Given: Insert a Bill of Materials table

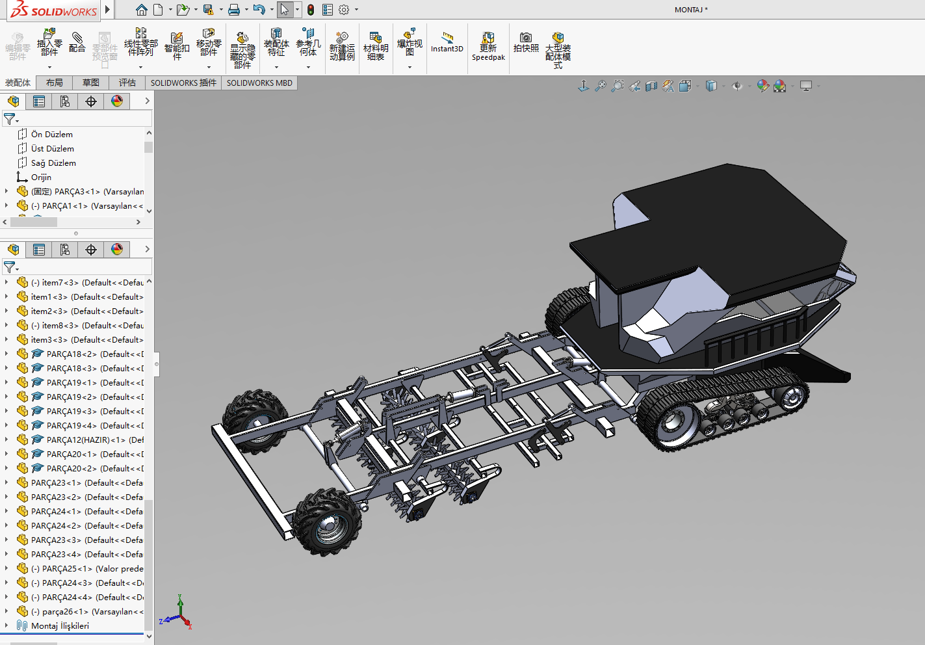Looking at the screenshot, I should (x=376, y=46).
